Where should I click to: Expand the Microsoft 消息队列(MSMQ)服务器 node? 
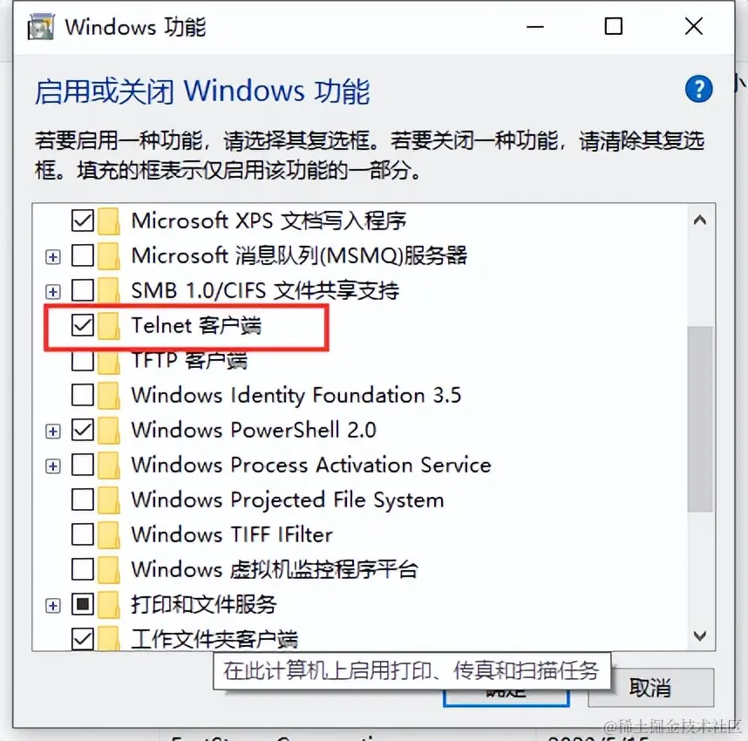pyautogui.click(x=53, y=256)
